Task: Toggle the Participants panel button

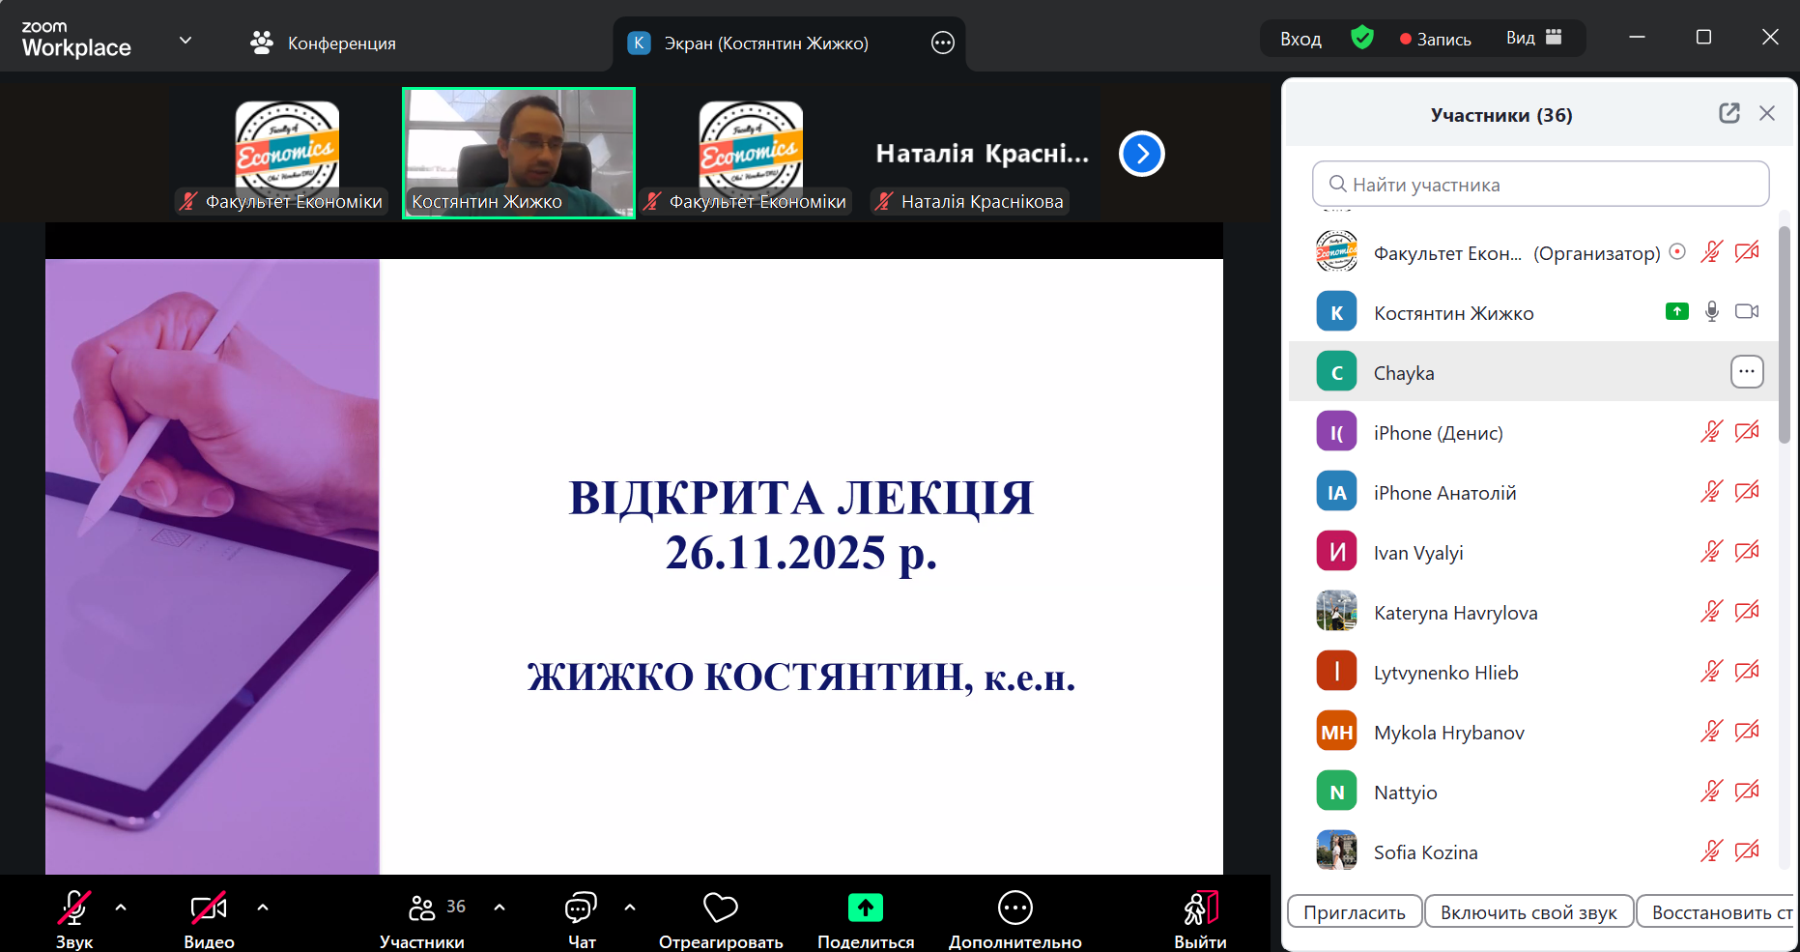Action: click(422, 908)
